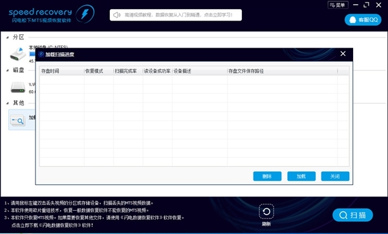
Task: Sort by 存盘时间 column header
Action: point(62,72)
